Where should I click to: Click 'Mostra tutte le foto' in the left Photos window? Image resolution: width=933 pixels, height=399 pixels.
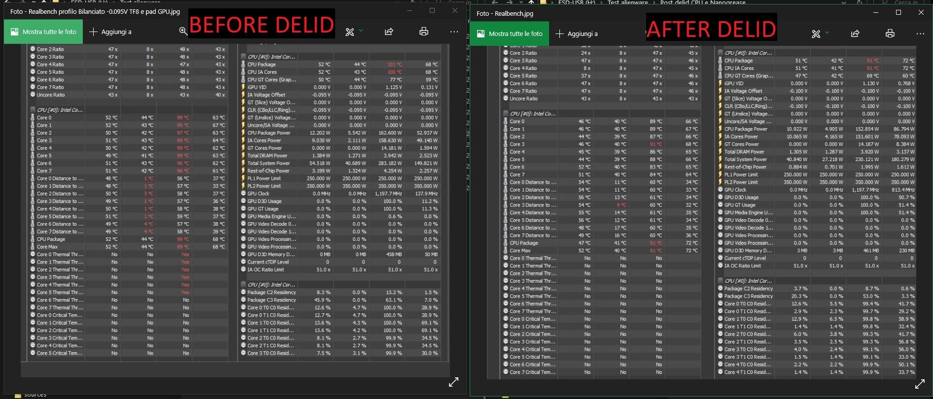(43, 32)
